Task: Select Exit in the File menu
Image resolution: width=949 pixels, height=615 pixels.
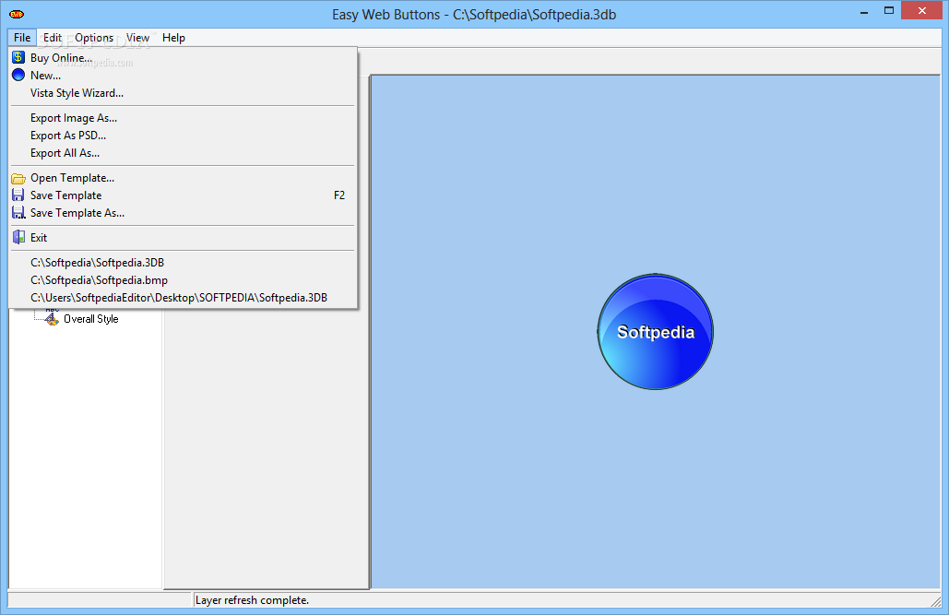Action: pyautogui.click(x=183, y=237)
